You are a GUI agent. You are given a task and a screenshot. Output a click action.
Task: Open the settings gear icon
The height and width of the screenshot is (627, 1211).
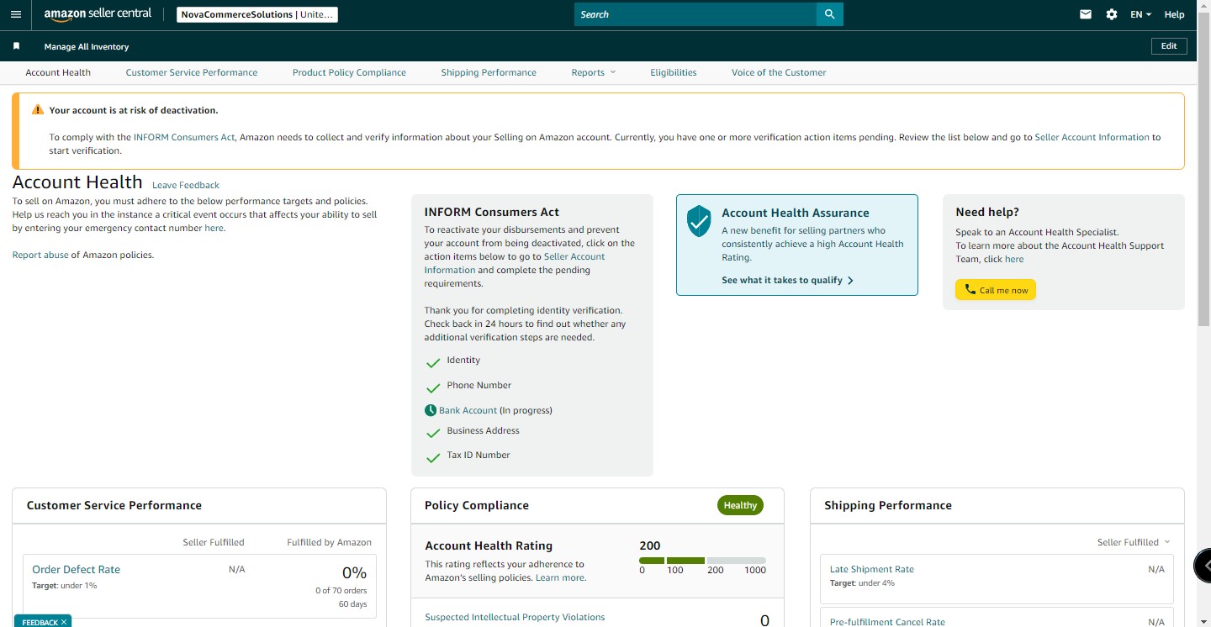(1112, 14)
